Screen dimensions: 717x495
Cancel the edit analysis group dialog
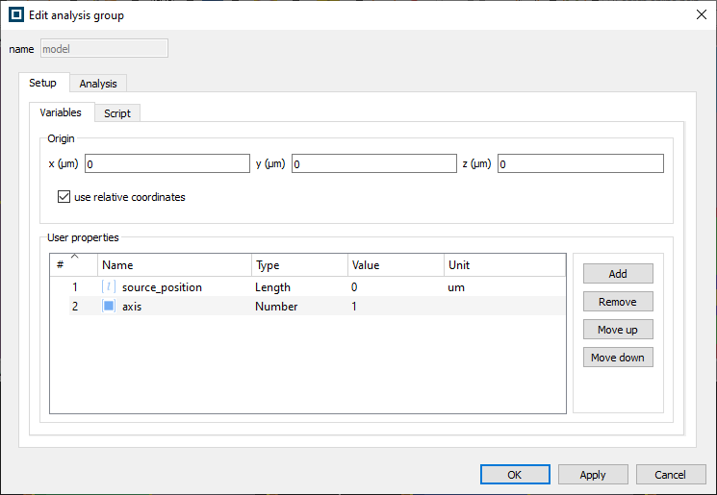(x=670, y=475)
